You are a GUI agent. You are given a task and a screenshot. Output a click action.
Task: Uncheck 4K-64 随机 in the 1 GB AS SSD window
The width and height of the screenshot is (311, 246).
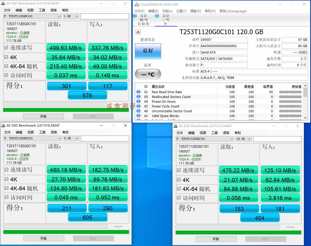(x=6, y=66)
